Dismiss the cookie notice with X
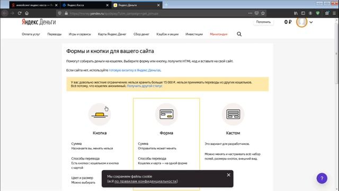 click(x=228, y=175)
